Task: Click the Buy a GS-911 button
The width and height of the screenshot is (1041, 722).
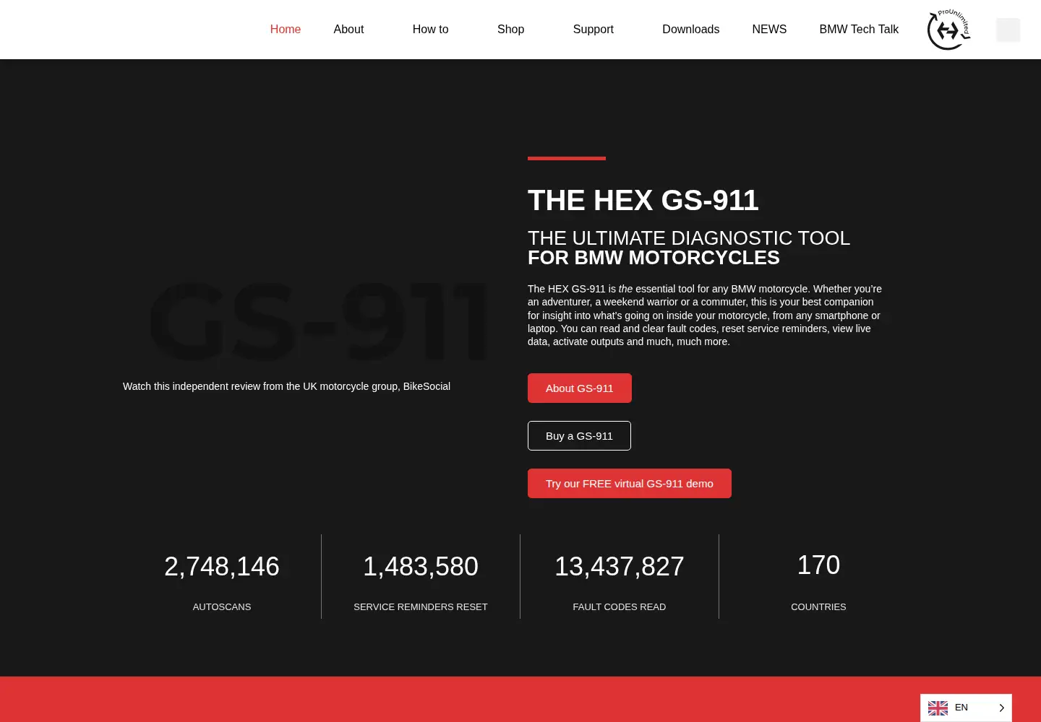Action: [579, 436]
